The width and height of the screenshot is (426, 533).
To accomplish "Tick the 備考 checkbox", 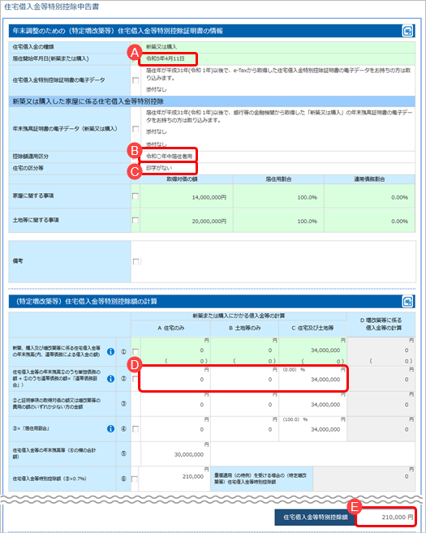I will click(x=136, y=261).
